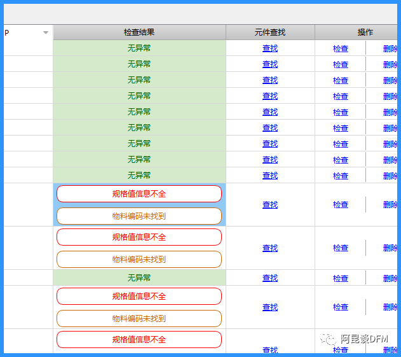Image resolution: width=401 pixels, height=357 pixels.
Task: Click 查找 in 无异常 row between error rows
Action: point(270,278)
